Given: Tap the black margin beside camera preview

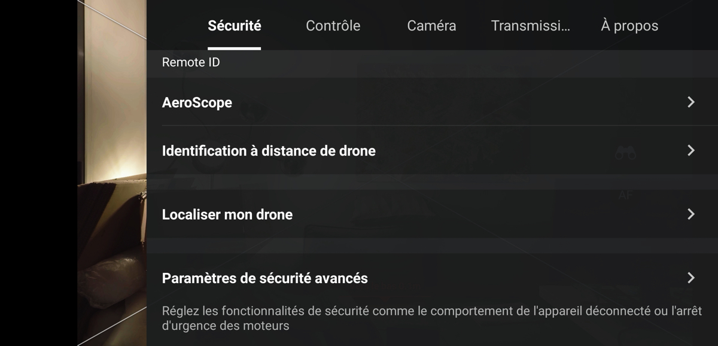Looking at the screenshot, I should tap(38, 173).
